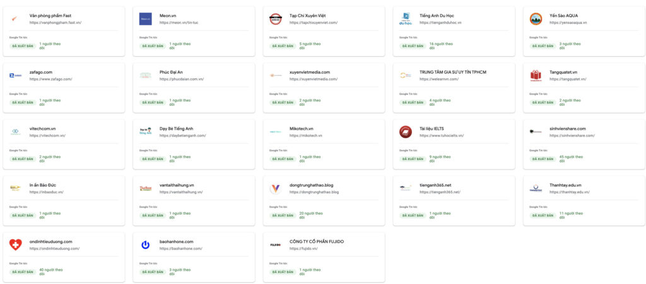Click the red cross logo of ondinhtieuduong.com

coord(16,244)
